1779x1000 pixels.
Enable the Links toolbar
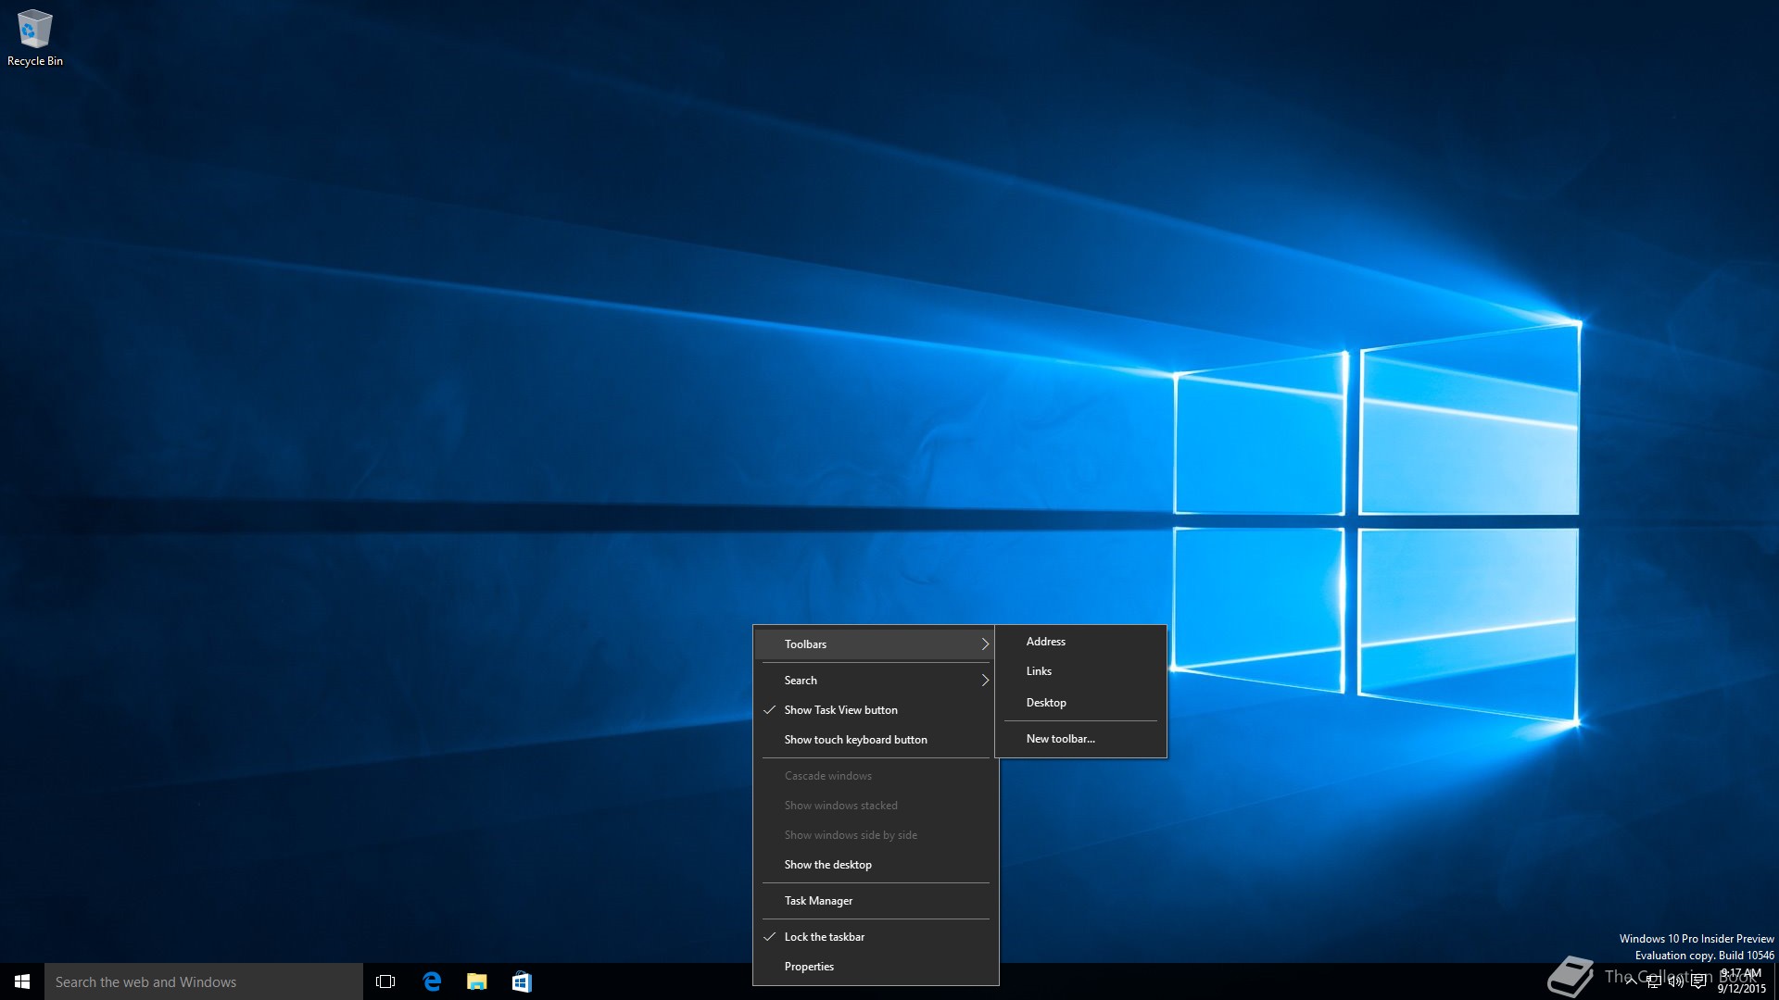[x=1080, y=671]
